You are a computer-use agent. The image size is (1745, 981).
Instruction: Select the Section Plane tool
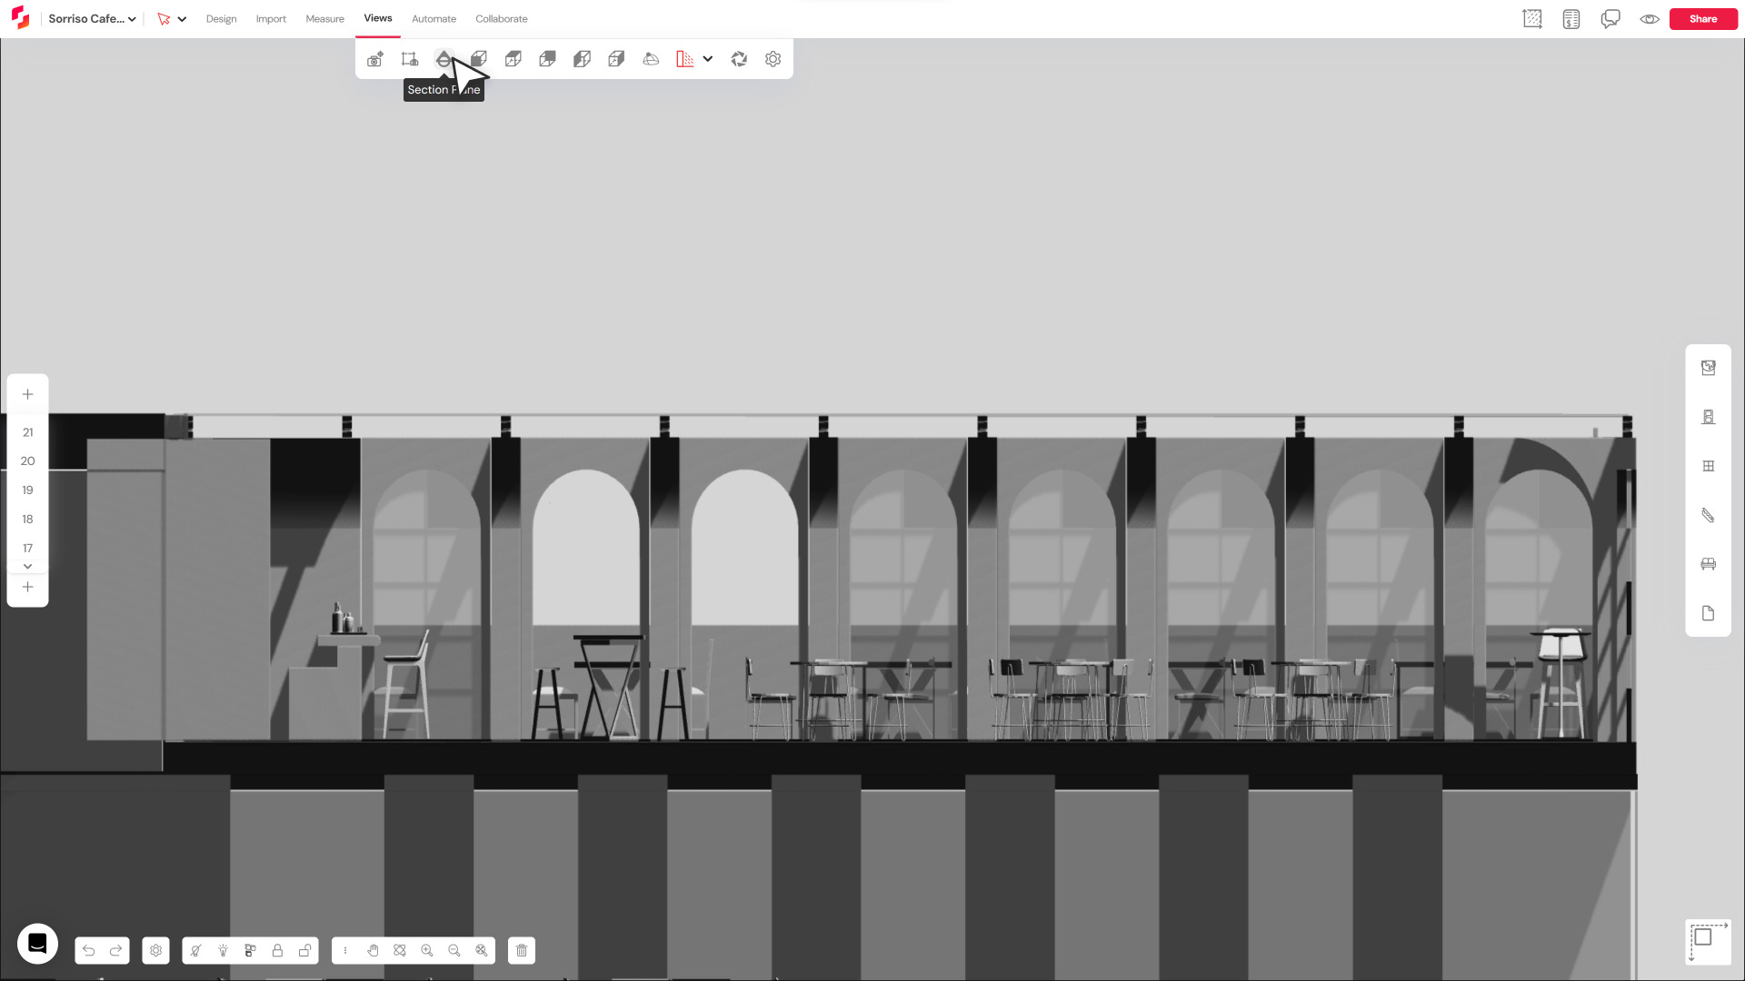point(443,59)
